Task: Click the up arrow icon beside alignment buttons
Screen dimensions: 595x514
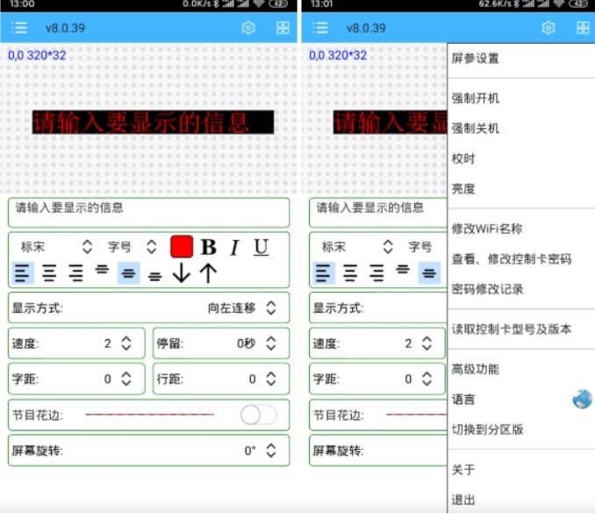Action: point(208,273)
